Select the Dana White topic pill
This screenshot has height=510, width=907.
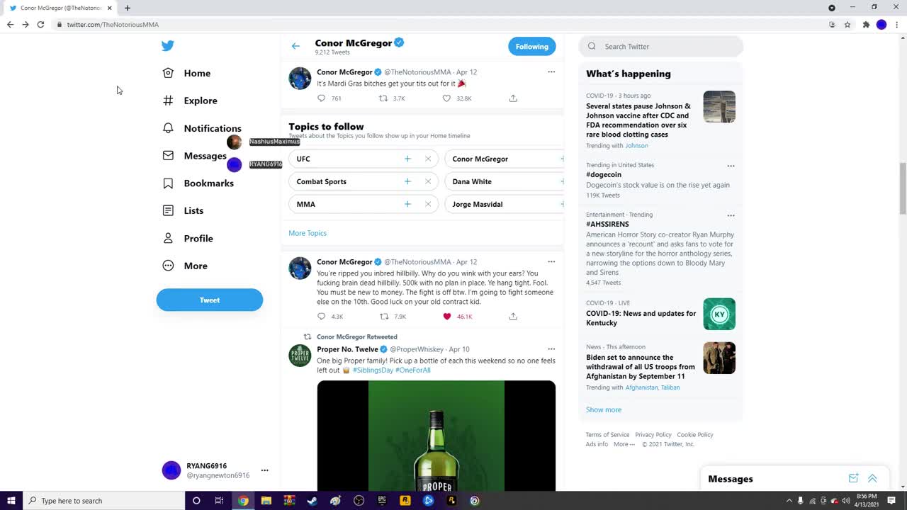[505, 181]
